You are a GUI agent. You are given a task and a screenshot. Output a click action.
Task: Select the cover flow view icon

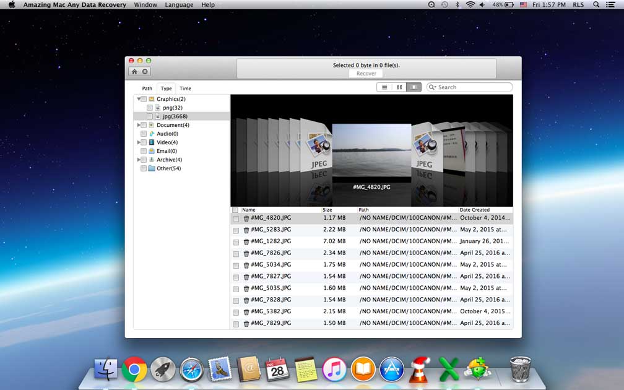coord(414,87)
